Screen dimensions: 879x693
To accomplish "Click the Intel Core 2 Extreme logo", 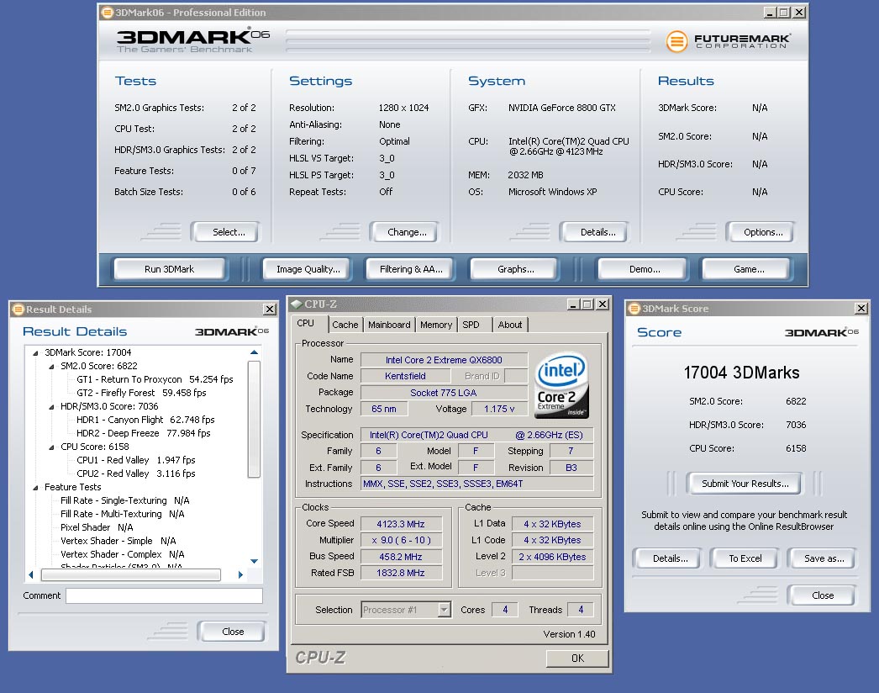I will (561, 384).
